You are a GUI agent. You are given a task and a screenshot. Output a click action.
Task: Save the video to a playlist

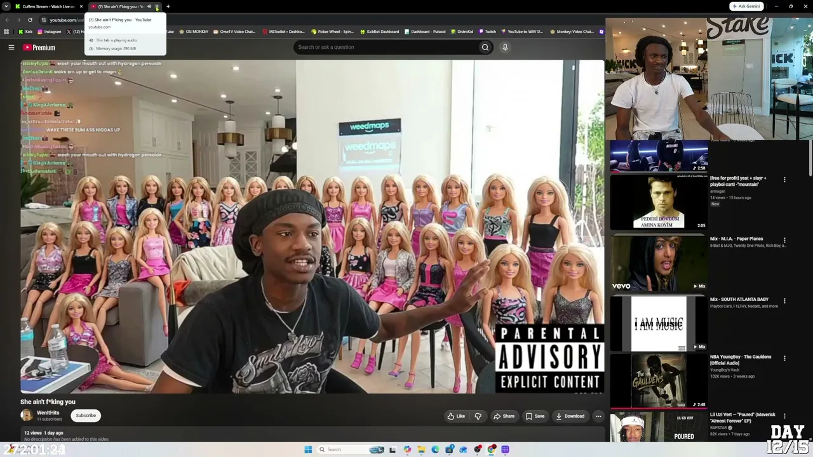535,416
